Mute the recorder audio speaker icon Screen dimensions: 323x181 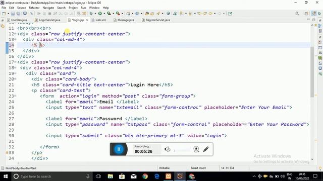coord(167,149)
